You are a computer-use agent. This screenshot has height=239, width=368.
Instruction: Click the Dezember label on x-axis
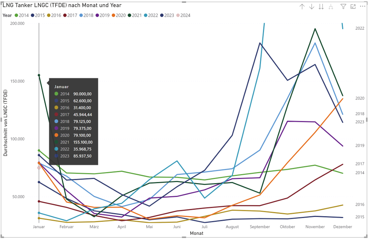click(343, 227)
